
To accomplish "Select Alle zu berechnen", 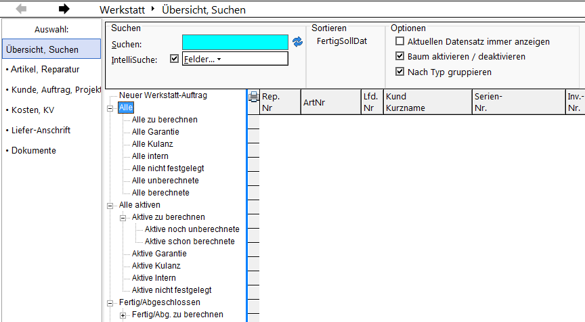I will [165, 120].
